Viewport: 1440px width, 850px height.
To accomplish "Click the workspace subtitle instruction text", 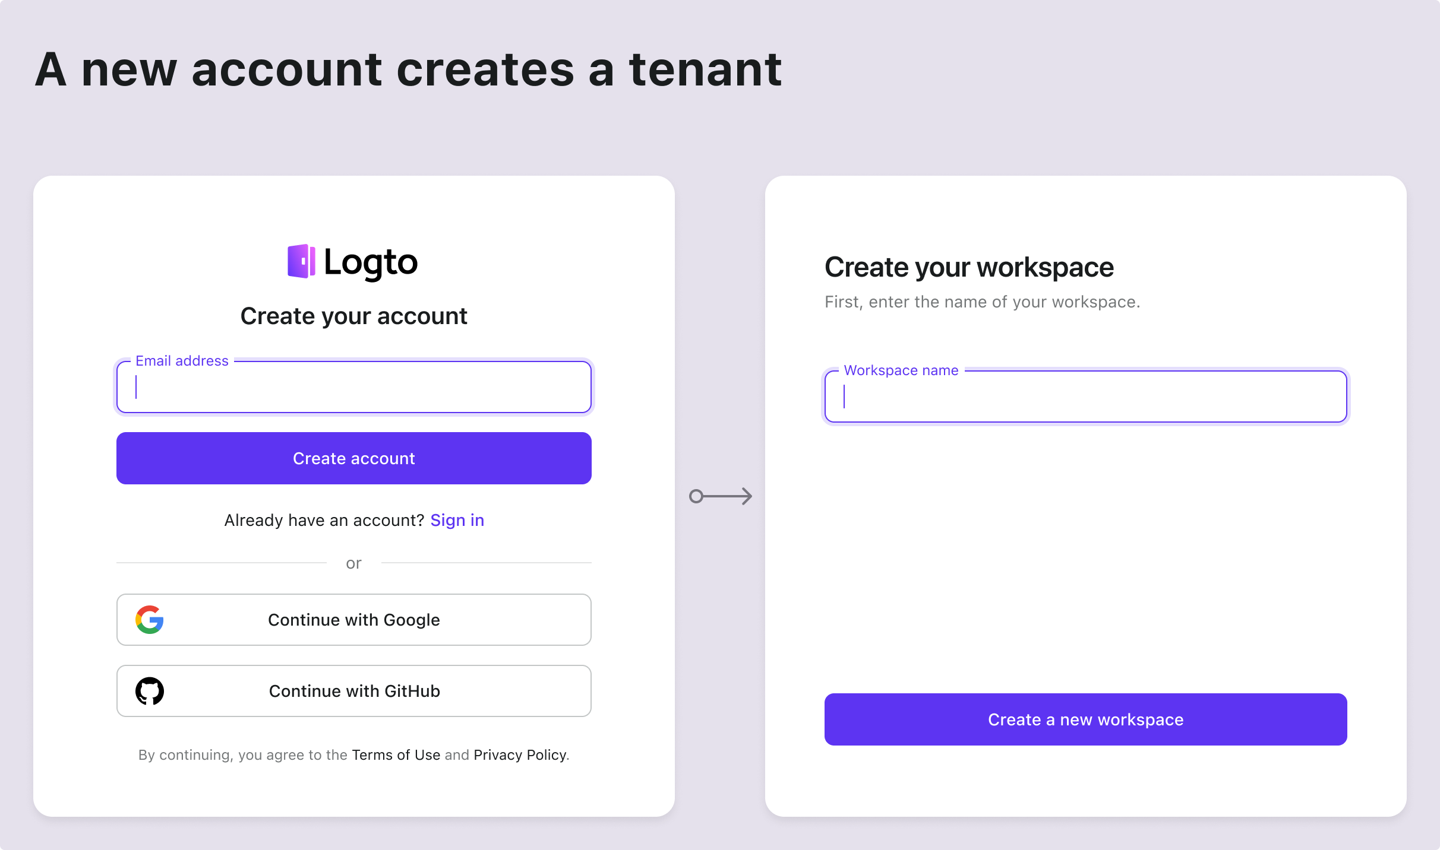I will (982, 302).
